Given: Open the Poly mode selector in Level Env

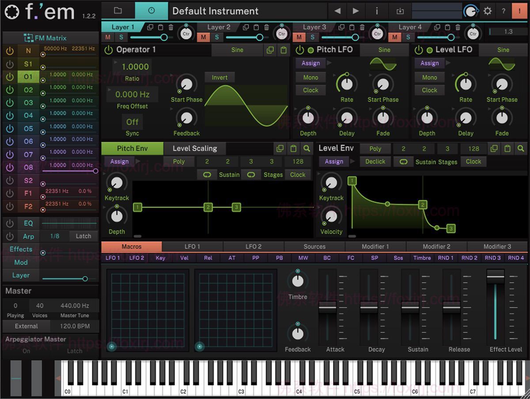Looking at the screenshot, I should (x=375, y=148).
